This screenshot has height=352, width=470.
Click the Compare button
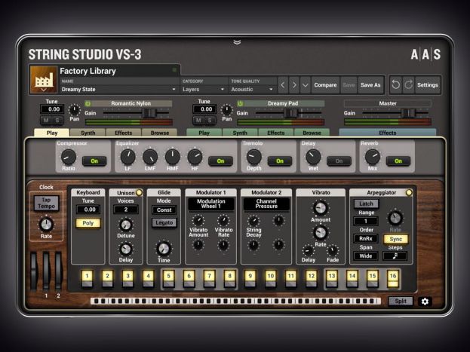click(x=325, y=85)
